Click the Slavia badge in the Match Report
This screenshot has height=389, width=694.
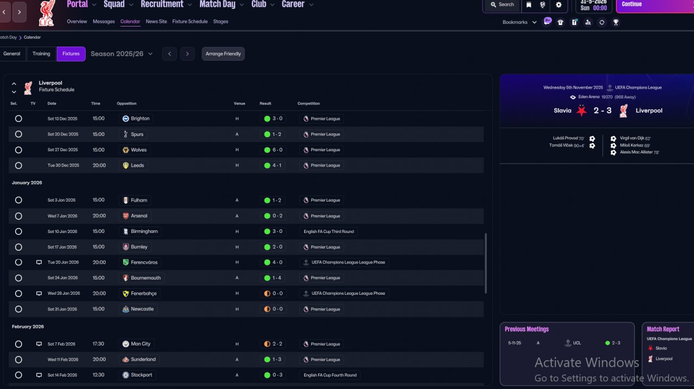[650, 348]
